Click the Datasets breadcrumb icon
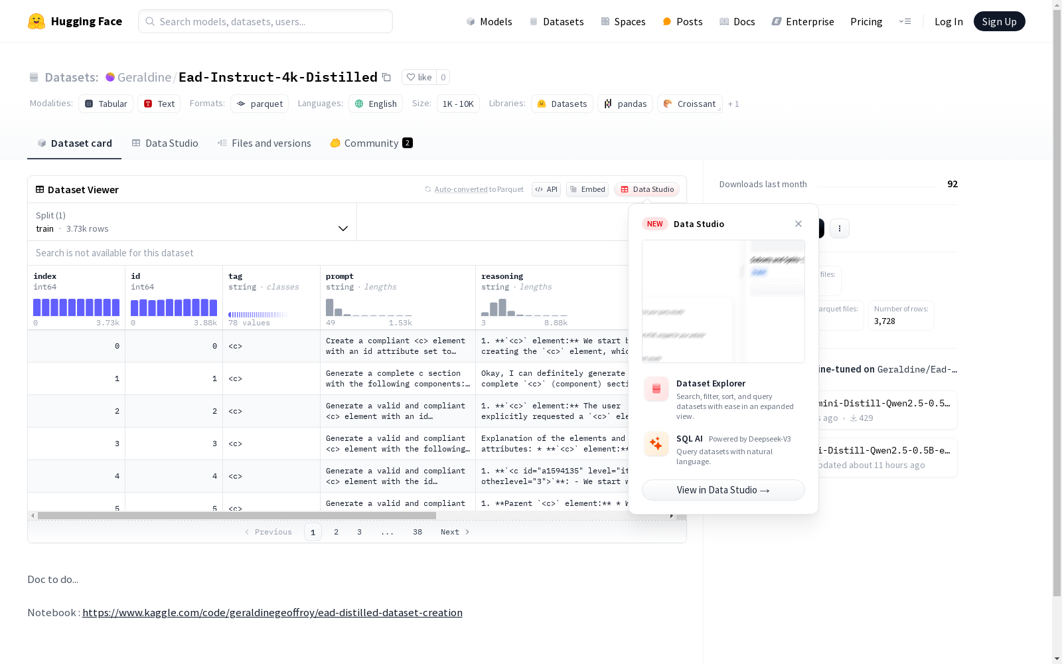Screen dimensions: 1062x664 (x=34, y=77)
